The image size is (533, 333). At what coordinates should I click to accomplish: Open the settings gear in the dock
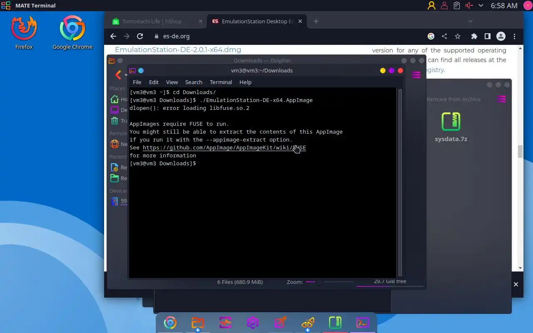point(253,323)
